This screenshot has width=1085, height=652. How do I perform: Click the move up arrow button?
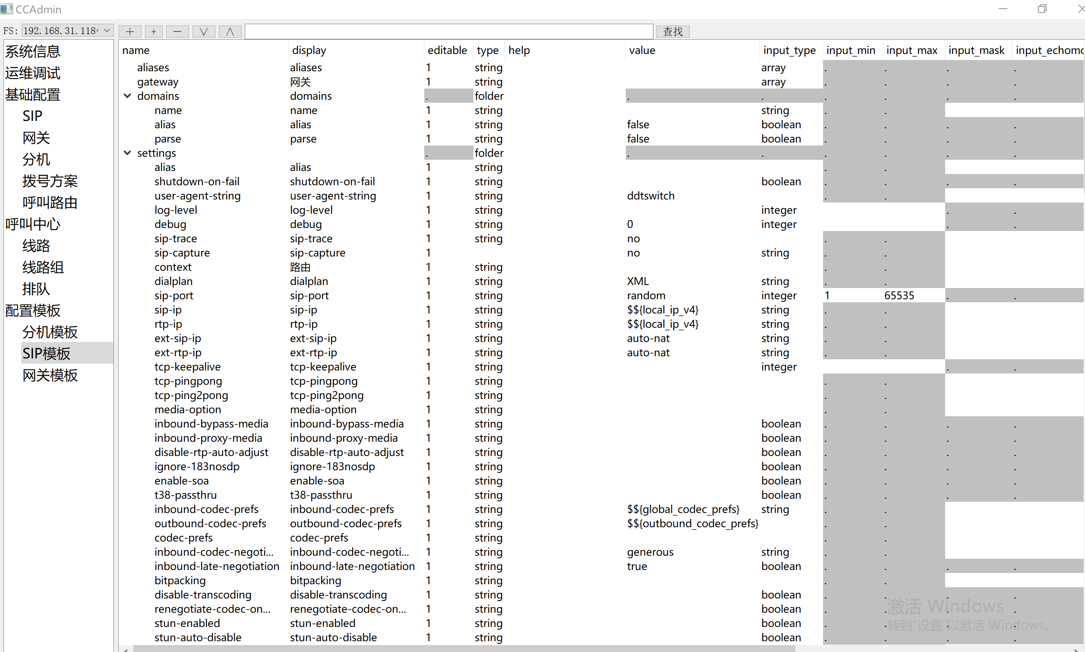pos(230,31)
